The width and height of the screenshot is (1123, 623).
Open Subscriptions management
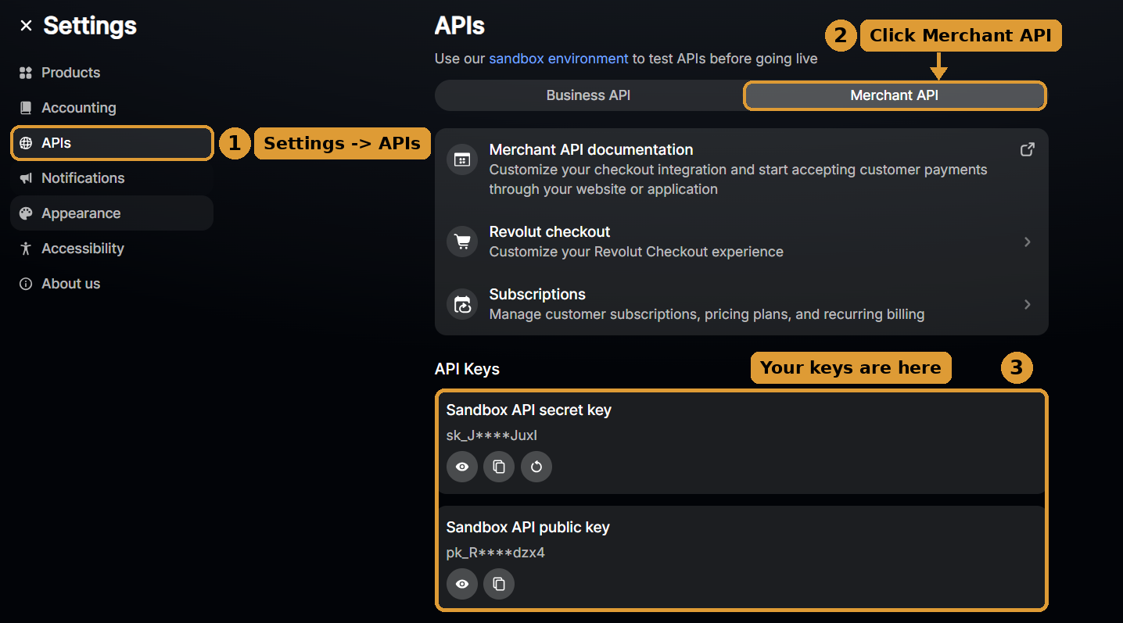(741, 304)
